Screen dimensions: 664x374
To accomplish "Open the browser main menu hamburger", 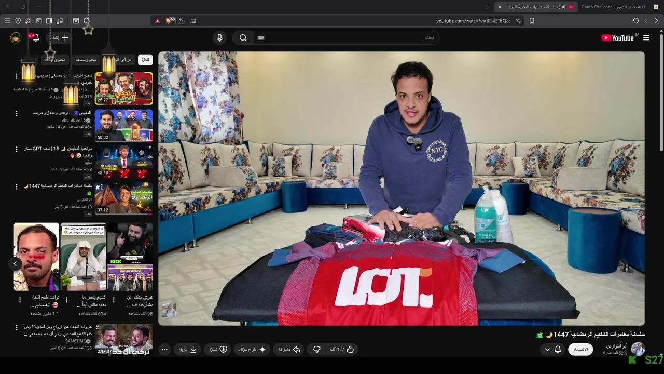I will click(x=7, y=21).
